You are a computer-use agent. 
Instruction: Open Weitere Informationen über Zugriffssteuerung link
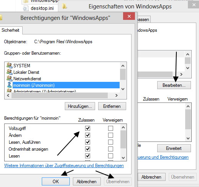64,166
